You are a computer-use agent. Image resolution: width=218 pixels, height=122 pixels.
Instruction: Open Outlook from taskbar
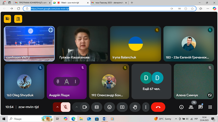pyautogui.click(x=89, y=119)
